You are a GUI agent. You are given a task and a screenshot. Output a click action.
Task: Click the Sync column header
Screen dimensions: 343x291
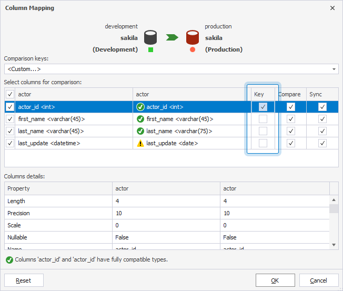coord(316,94)
